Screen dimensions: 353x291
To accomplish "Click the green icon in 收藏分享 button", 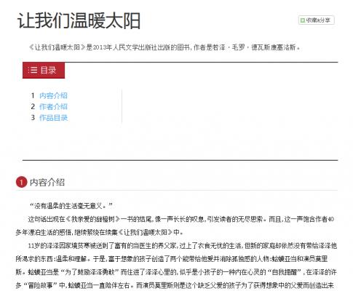I will (303, 20).
